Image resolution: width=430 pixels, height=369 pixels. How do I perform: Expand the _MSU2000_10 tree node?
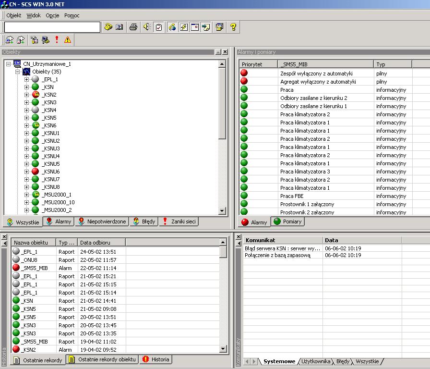point(26,202)
